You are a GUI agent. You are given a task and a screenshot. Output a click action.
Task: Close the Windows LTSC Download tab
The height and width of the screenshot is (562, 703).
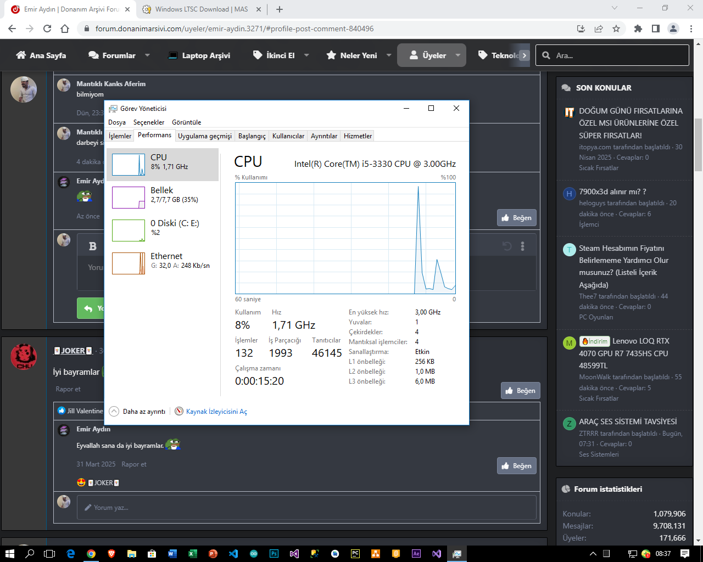[259, 9]
